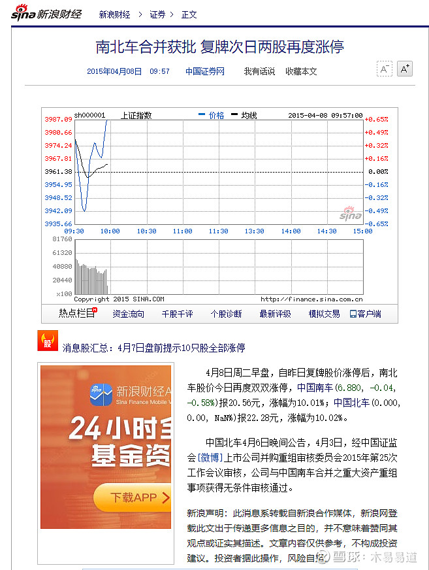Click 价格 legend entry on chart
The image size is (429, 570).
(x=212, y=115)
